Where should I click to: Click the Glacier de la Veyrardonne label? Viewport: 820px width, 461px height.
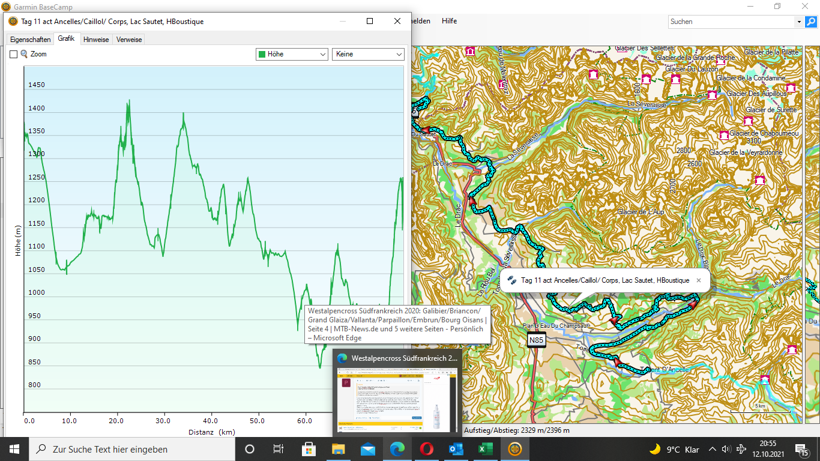(x=746, y=152)
